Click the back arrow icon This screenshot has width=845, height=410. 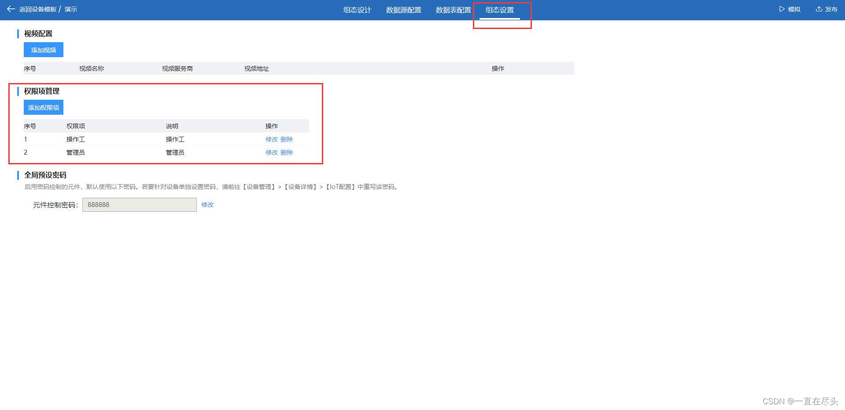[x=11, y=9]
